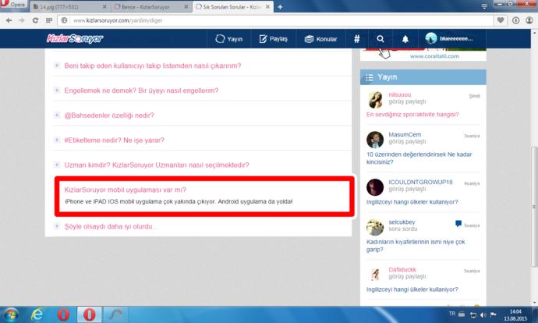Viewport: 538px width, 323px height.
Task: Click Dafiduckk avatar thumbnail
Action: tap(375, 275)
